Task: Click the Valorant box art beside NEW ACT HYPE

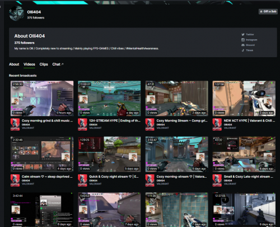Action: (217, 124)
